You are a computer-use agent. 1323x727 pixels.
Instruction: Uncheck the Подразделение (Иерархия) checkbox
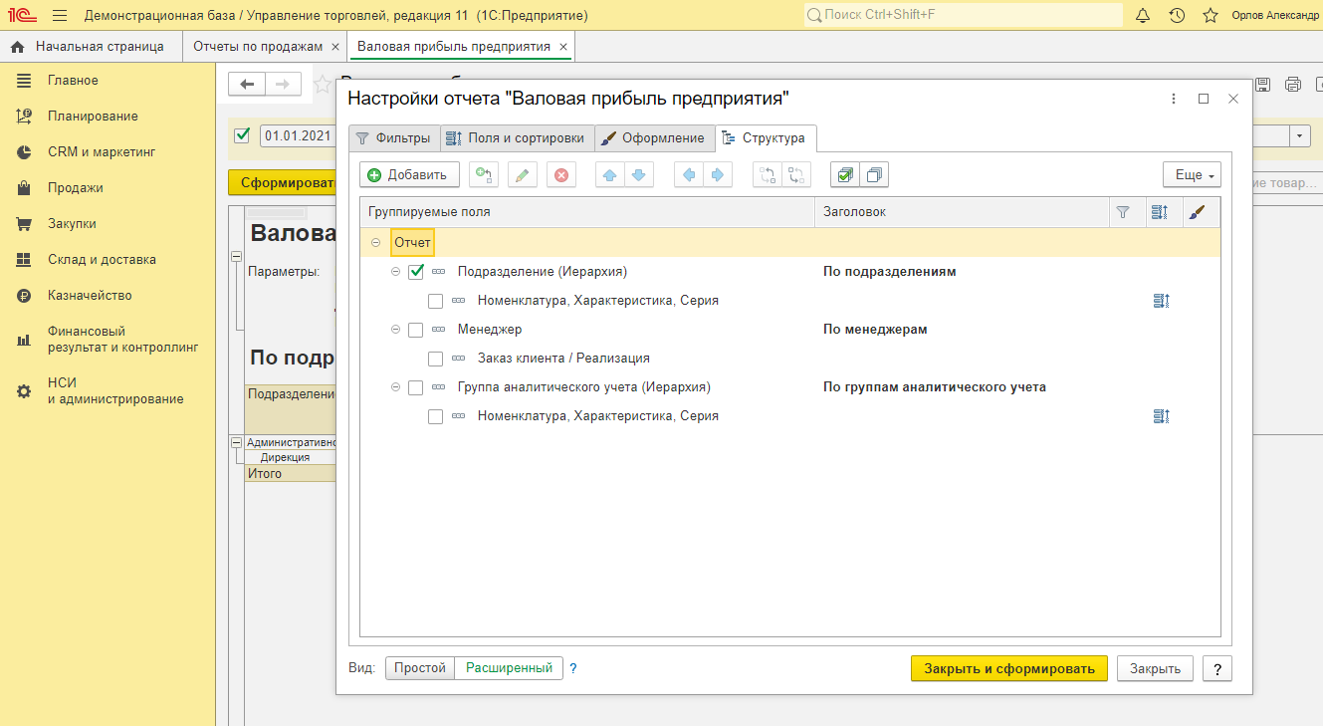click(416, 272)
